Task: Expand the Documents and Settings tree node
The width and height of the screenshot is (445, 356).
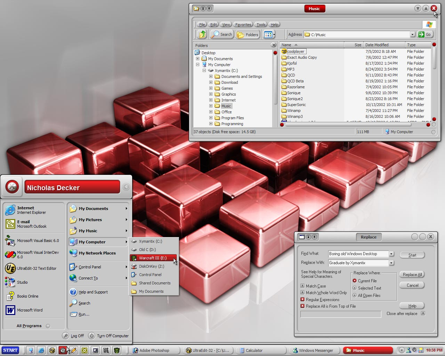Action: click(x=211, y=76)
